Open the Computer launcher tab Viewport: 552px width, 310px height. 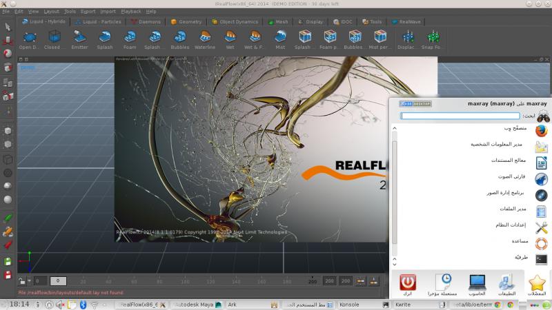[x=477, y=285]
